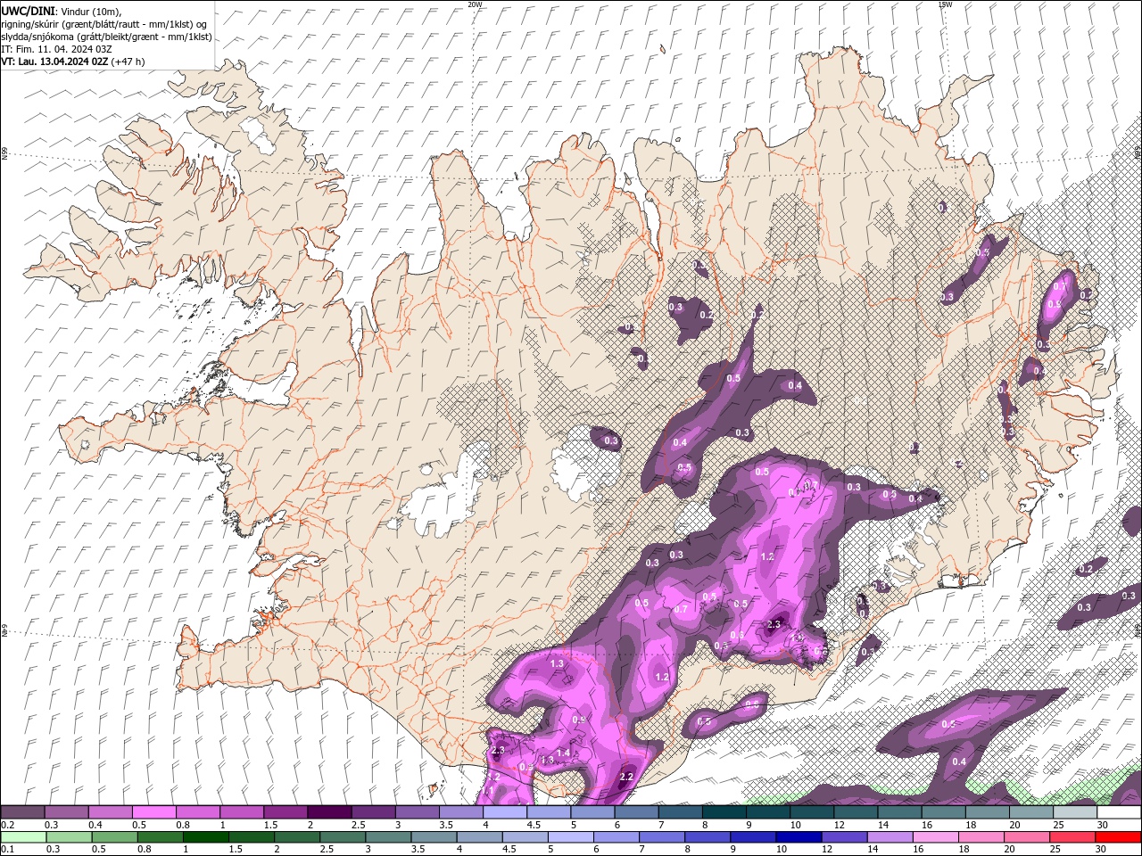Viewport: 1142px width, 856px height.
Task: Select the upper legend swatch starting at 2.5
Action: point(372,812)
